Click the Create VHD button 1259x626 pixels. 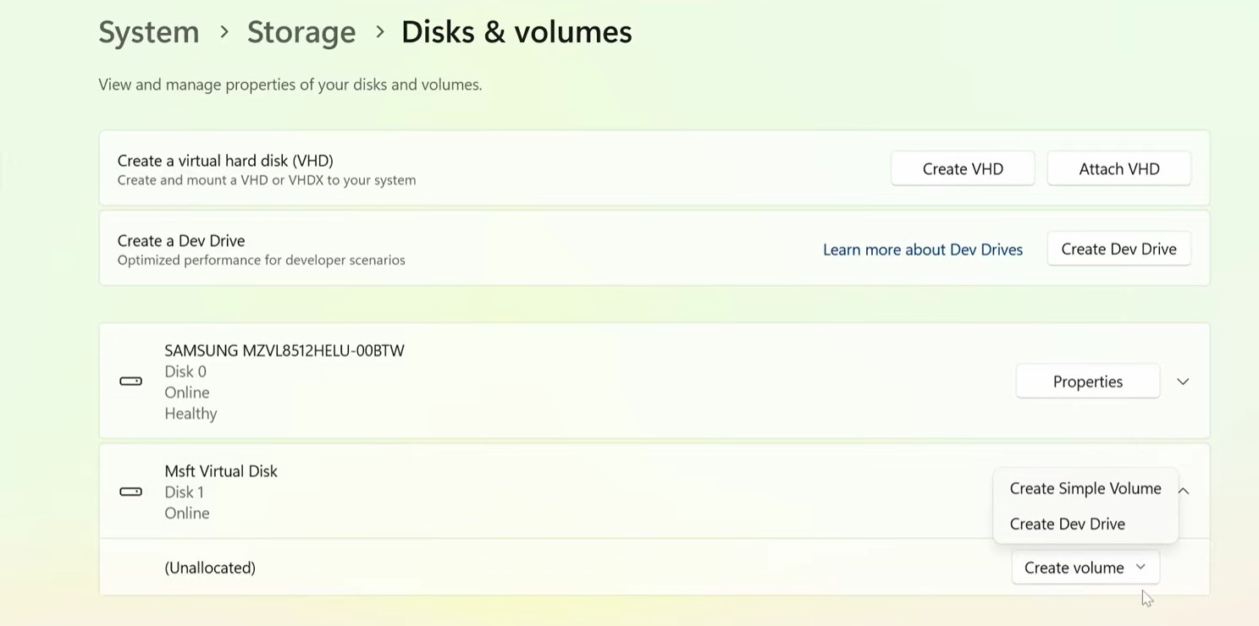pos(962,169)
